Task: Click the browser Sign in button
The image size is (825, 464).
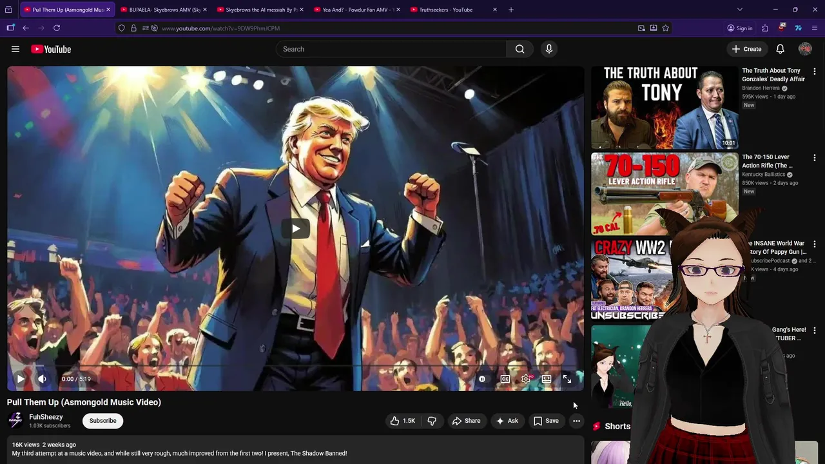Action: 740,28
